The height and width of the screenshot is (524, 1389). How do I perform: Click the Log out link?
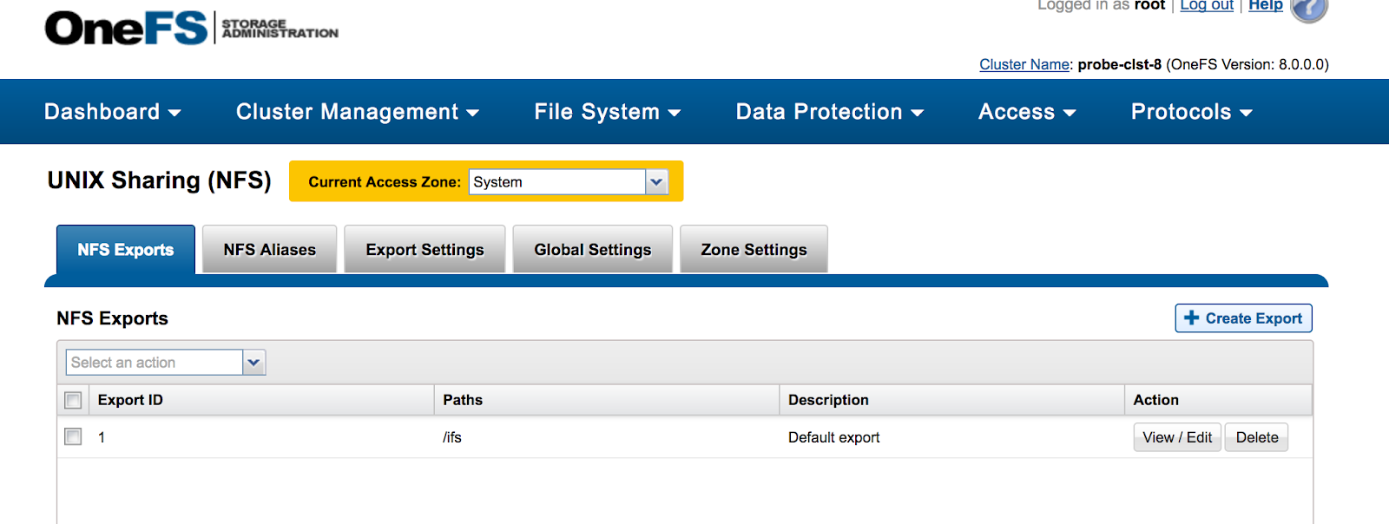[1207, 5]
